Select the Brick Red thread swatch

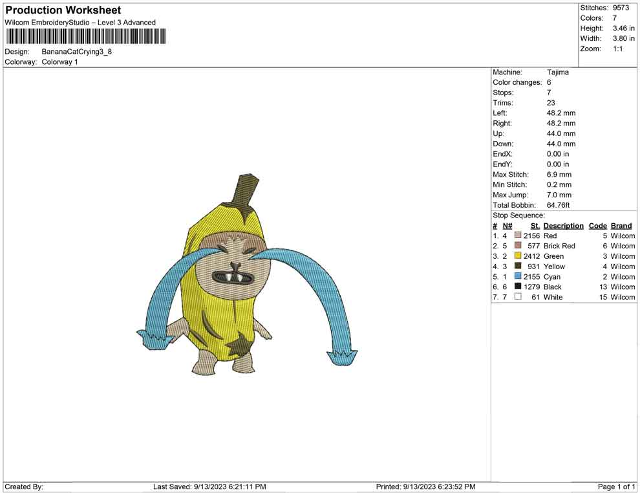click(x=518, y=246)
